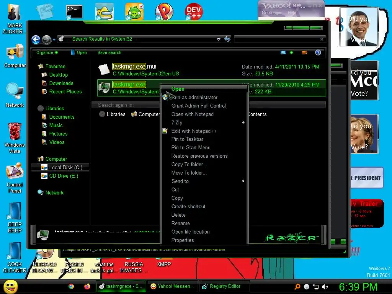Open recent pages dropdown beside forward arrow
The image size is (392, 294).
click(x=54, y=39)
